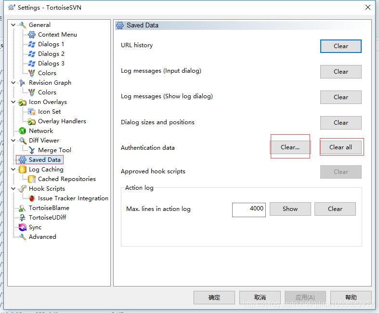Clear the action log
Viewport: 379px width, 313px height.
click(335, 209)
